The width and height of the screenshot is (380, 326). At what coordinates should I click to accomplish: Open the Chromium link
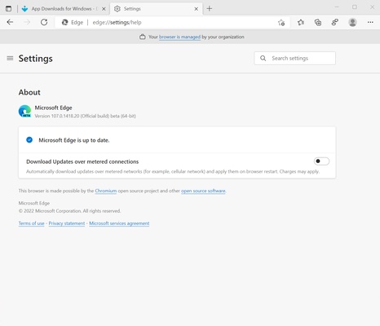pos(106,191)
